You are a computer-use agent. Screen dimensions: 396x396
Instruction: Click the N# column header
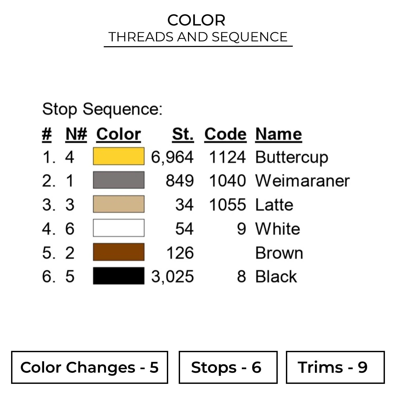tap(76, 134)
